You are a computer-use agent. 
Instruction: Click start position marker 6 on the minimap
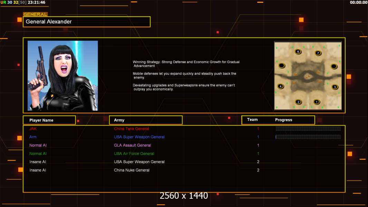pyautogui.click(x=298, y=51)
